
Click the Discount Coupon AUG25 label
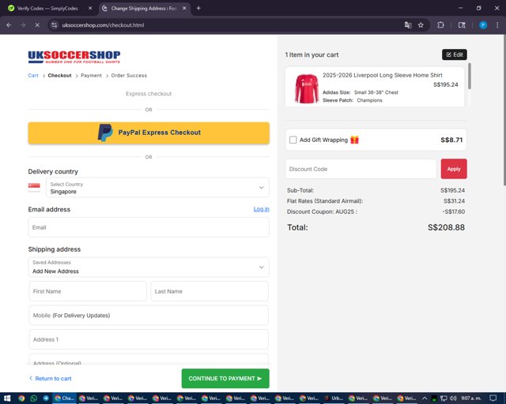[x=322, y=211]
